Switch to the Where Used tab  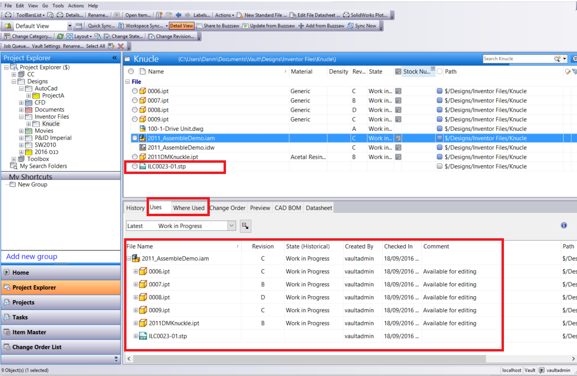(189, 208)
